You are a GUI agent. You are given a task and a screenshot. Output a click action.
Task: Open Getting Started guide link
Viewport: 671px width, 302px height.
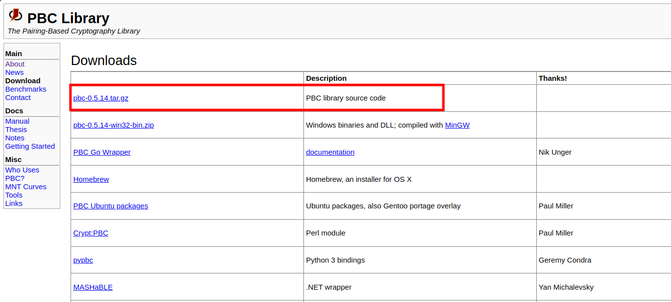pyautogui.click(x=30, y=146)
